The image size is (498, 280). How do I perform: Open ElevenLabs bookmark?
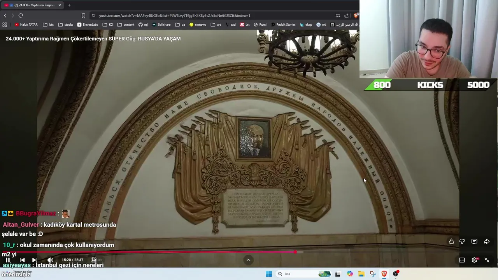[88, 24]
